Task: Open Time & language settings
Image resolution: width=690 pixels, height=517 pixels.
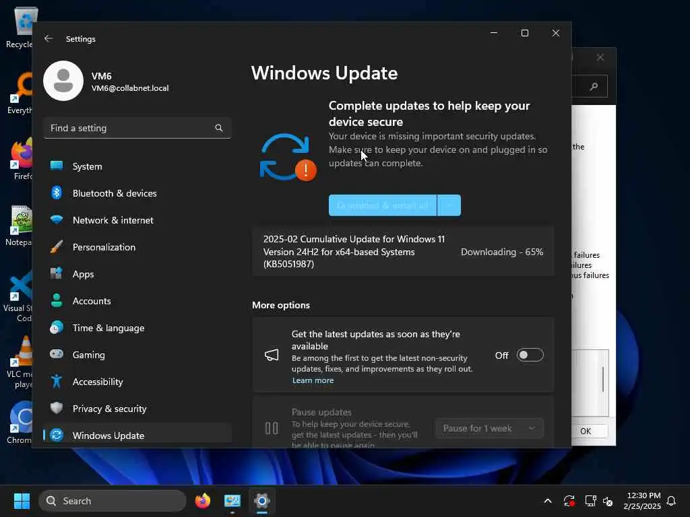Action: (137, 328)
